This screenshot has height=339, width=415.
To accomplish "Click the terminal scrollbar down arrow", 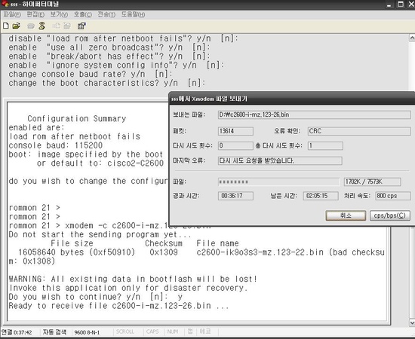I will point(412,322).
